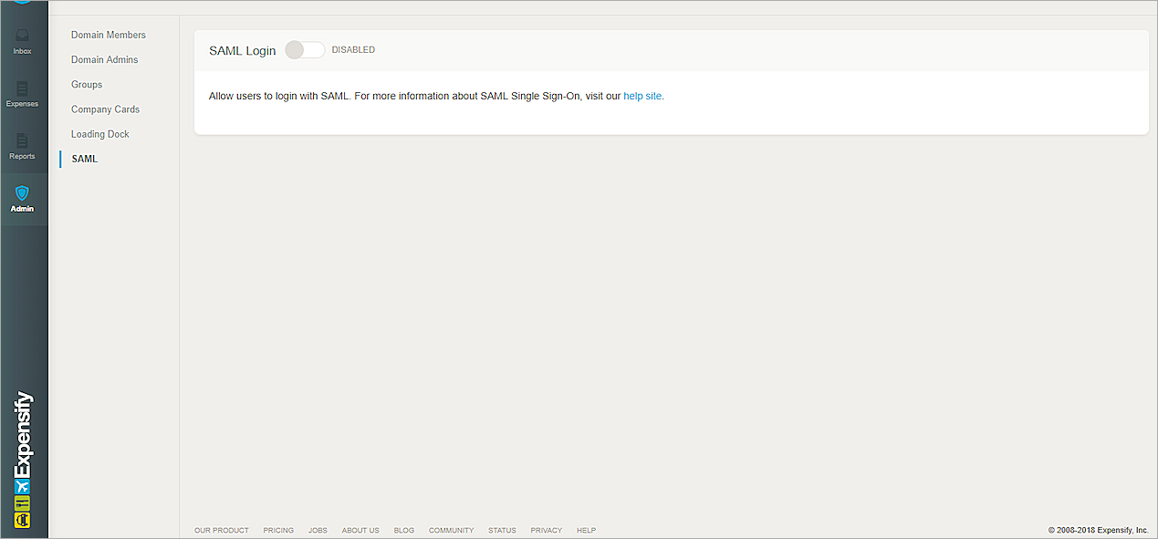The width and height of the screenshot is (1158, 539).
Task: Open Company Cards section
Action: 105,109
